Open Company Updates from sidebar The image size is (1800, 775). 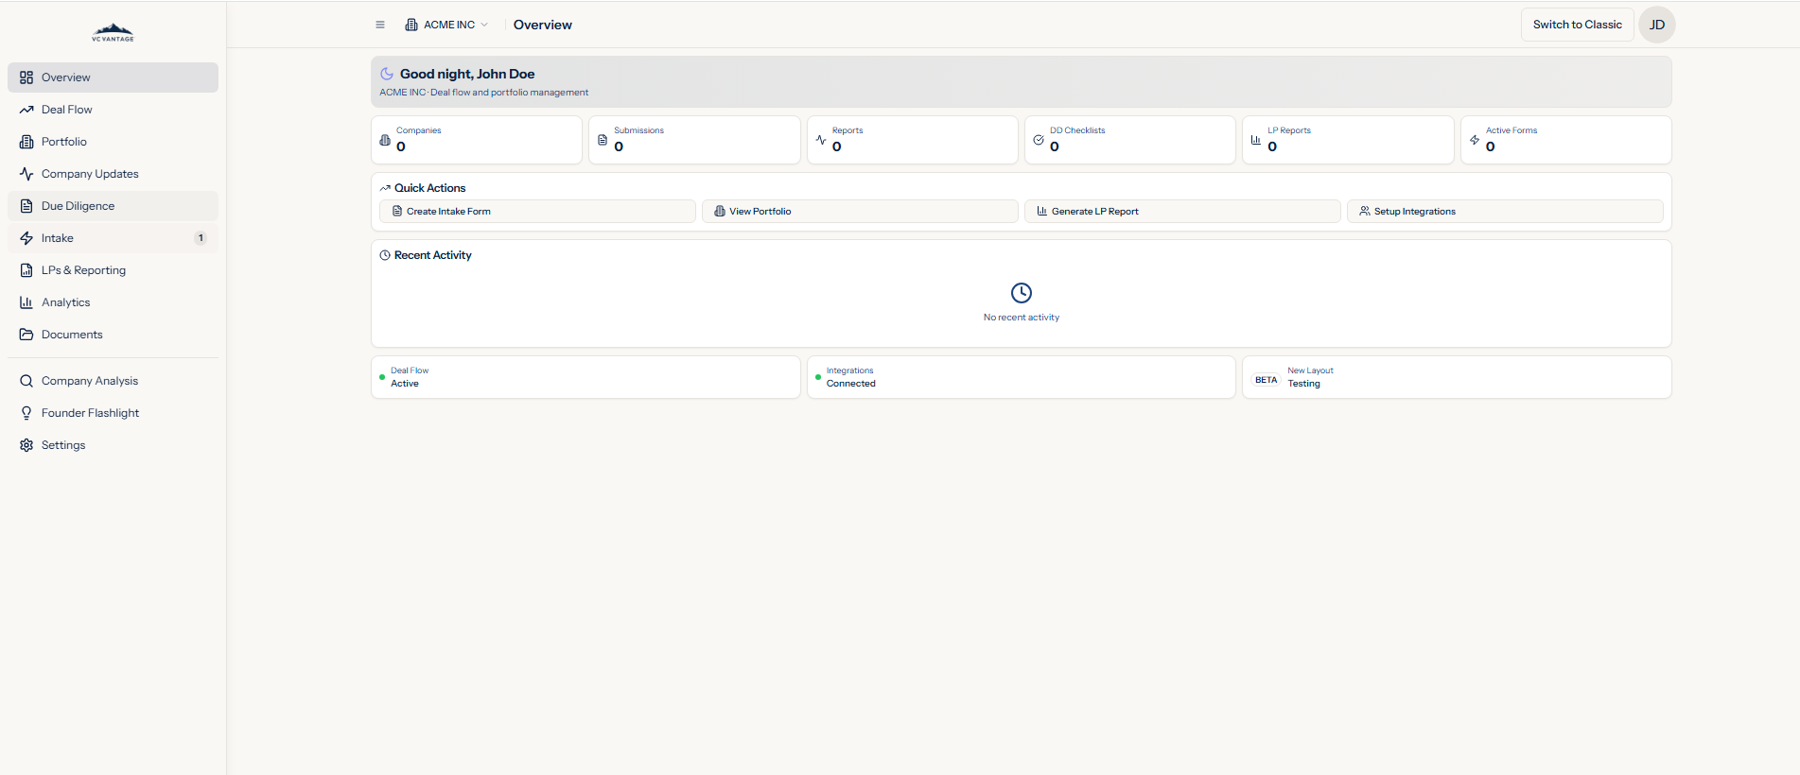(x=90, y=174)
